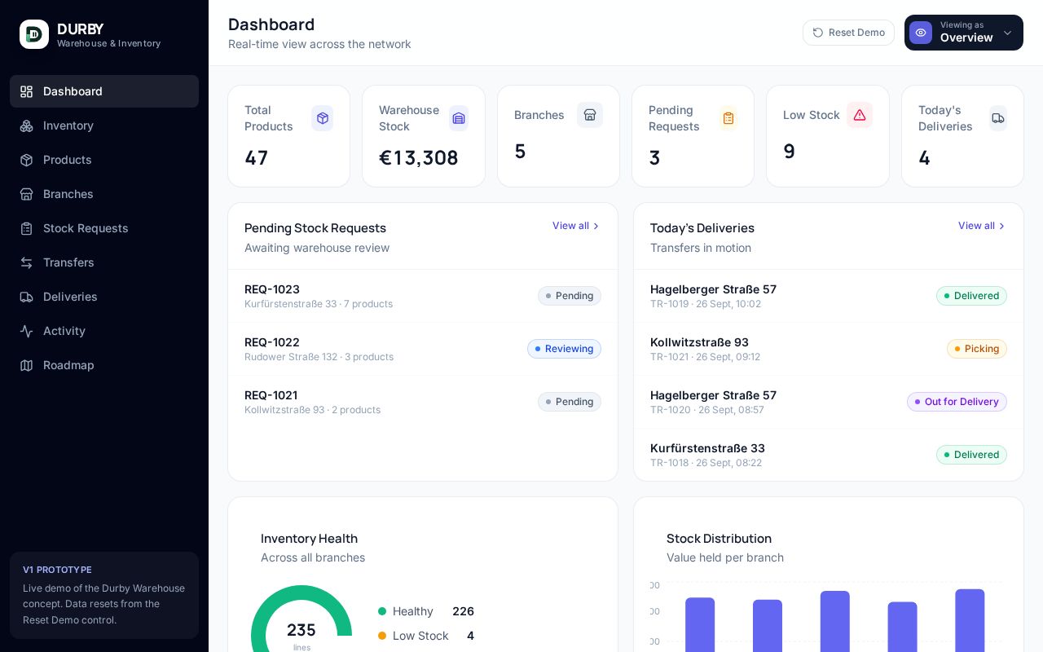Click the Out for Delivery status badge
The height and width of the screenshot is (652, 1043).
957,402
